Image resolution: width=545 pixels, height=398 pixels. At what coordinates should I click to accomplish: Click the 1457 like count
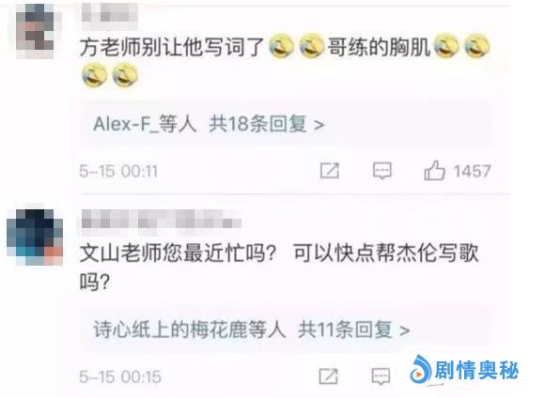point(472,171)
